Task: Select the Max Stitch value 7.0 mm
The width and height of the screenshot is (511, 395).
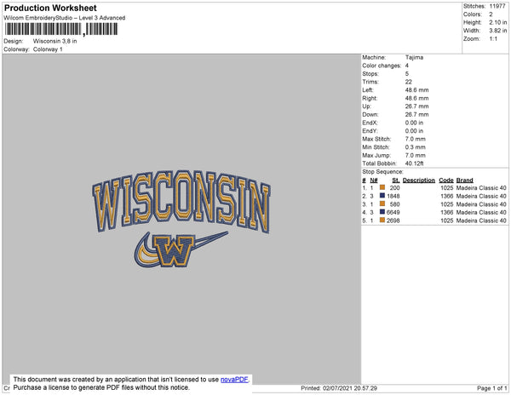Action: point(416,139)
